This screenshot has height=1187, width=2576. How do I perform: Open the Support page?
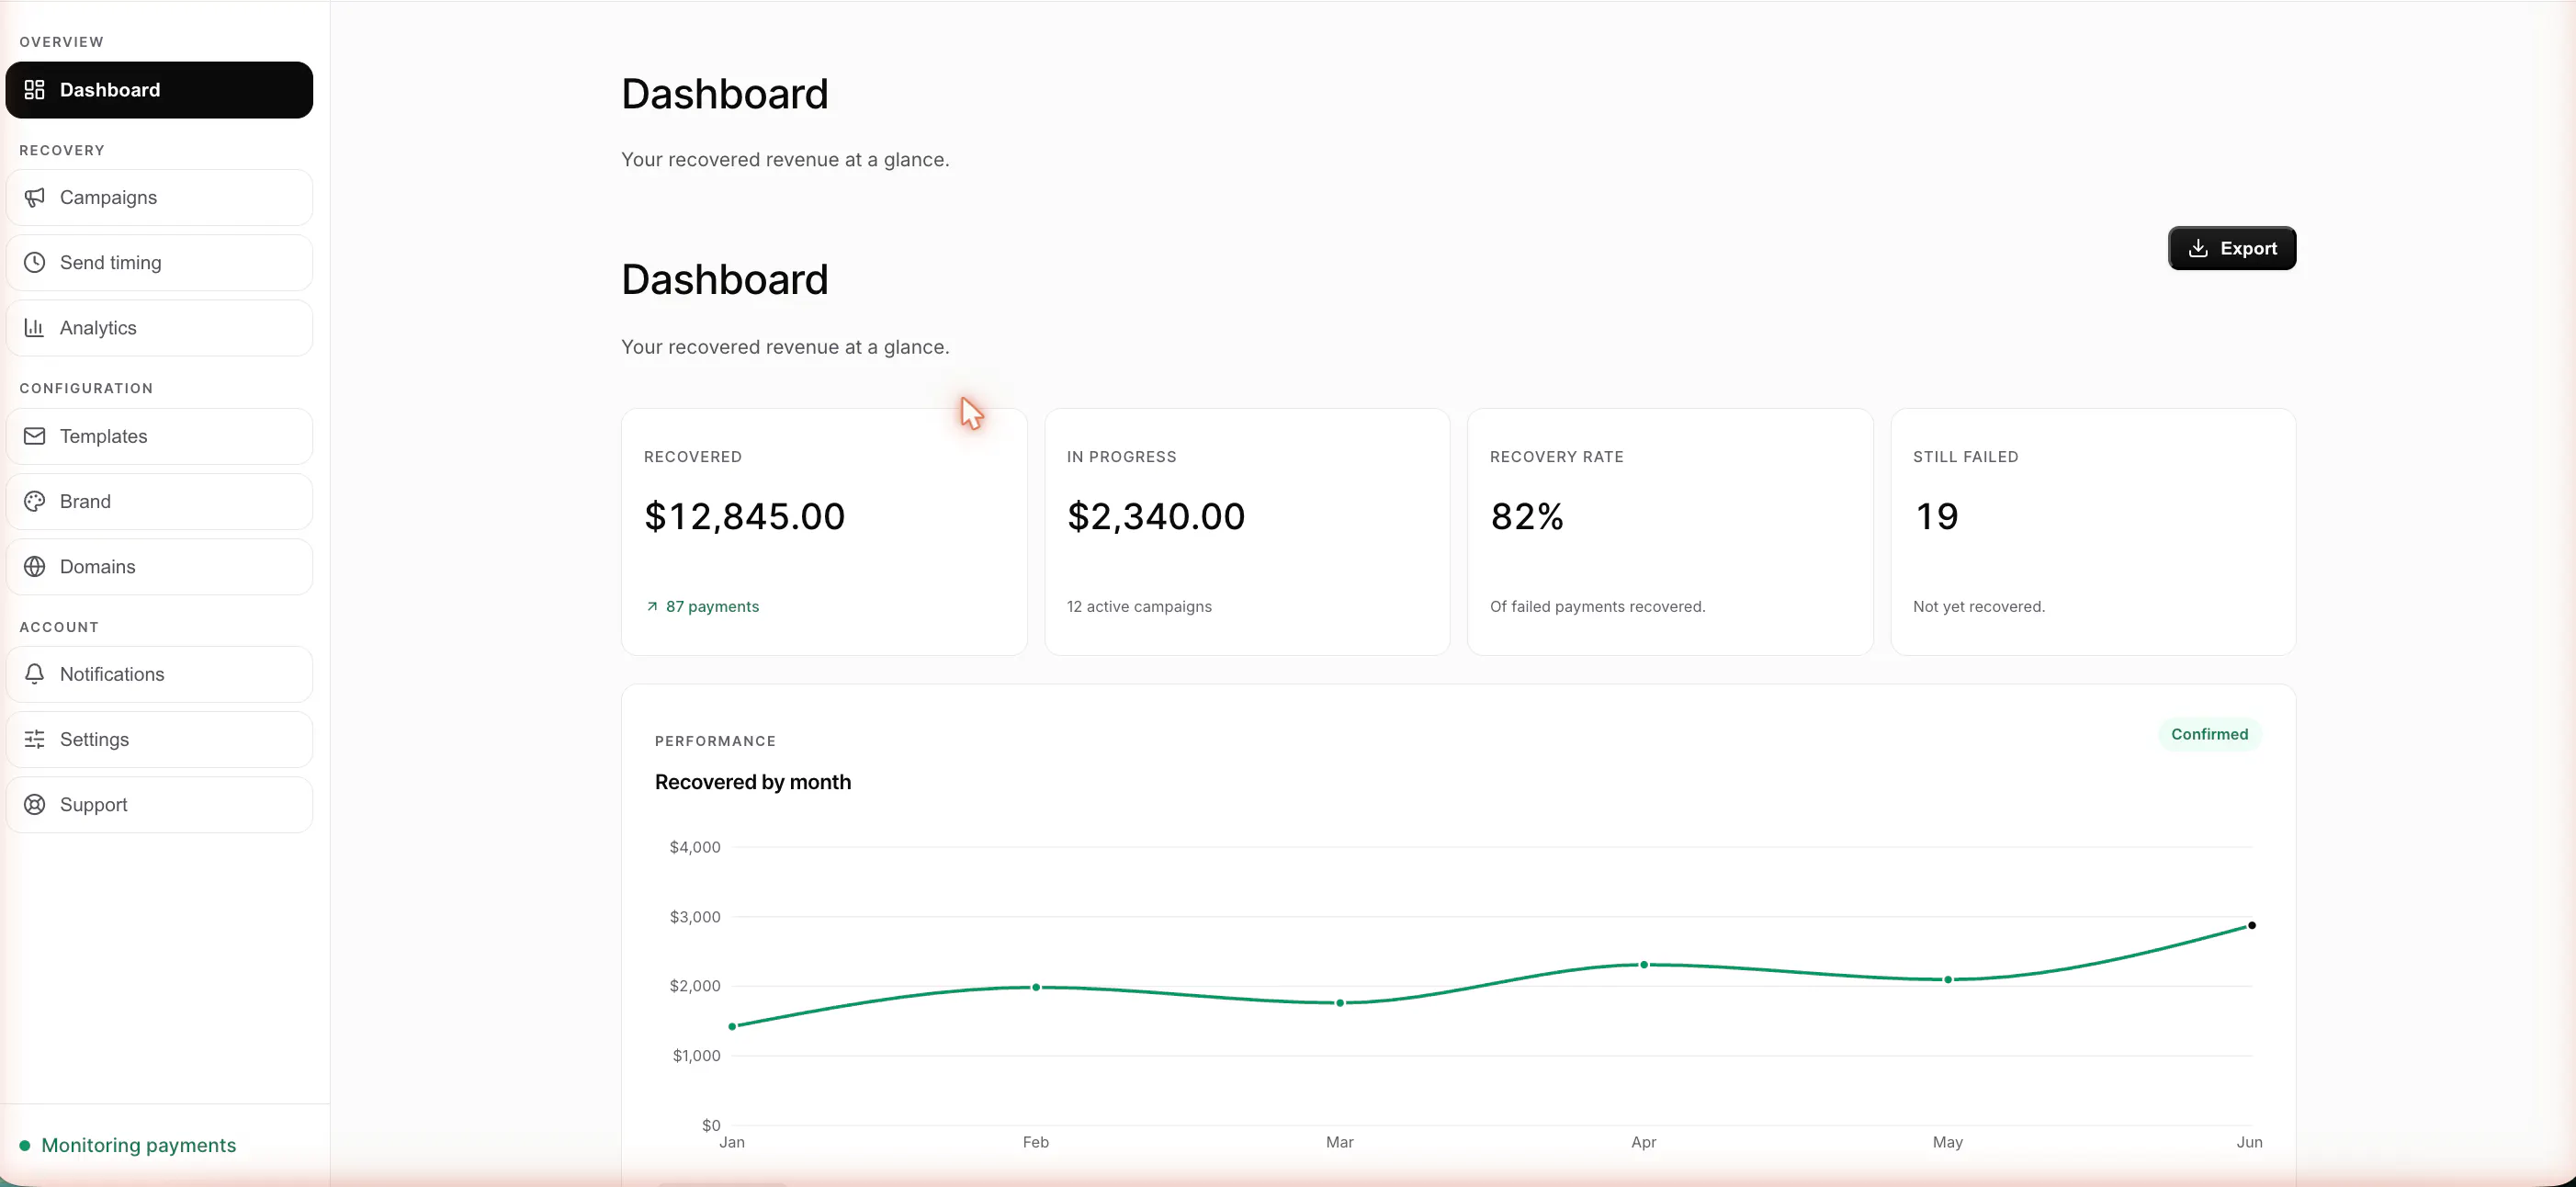(159, 804)
